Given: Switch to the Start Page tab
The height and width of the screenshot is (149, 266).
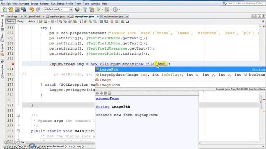Looking at the screenshot, I should pyautogui.click(x=12, y=17).
